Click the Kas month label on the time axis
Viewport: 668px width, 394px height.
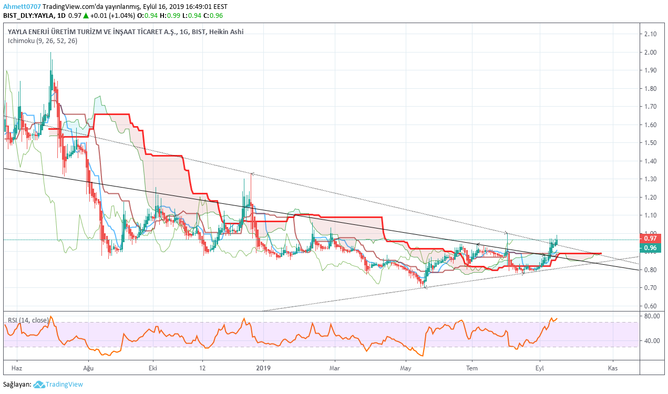(611, 369)
